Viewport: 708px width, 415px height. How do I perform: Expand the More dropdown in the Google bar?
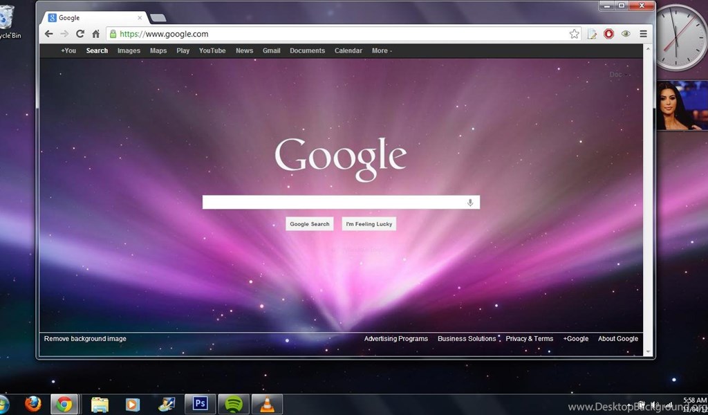[x=382, y=50]
